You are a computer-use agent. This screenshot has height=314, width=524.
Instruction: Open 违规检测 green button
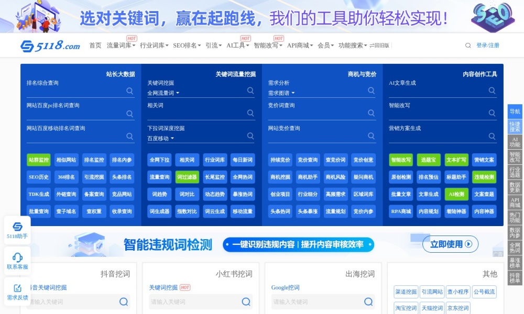click(x=484, y=177)
